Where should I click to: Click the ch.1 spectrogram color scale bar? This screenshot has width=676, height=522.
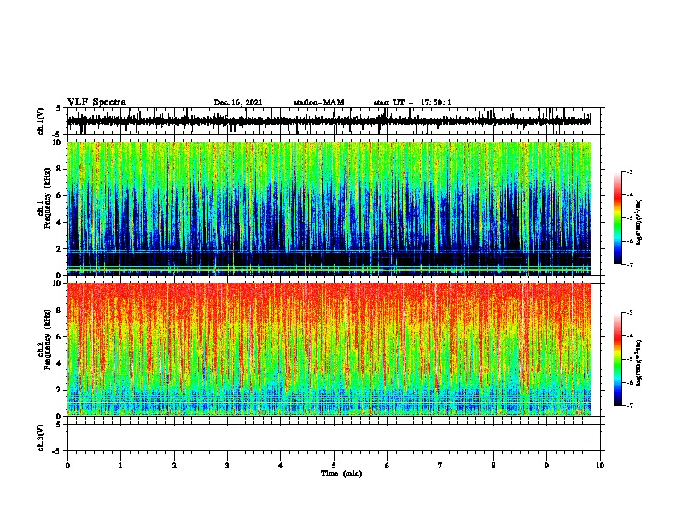(x=618, y=218)
